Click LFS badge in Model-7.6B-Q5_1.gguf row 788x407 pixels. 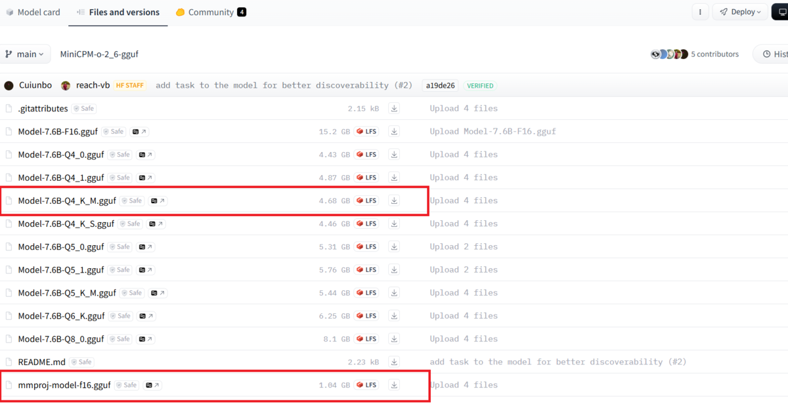tap(366, 269)
